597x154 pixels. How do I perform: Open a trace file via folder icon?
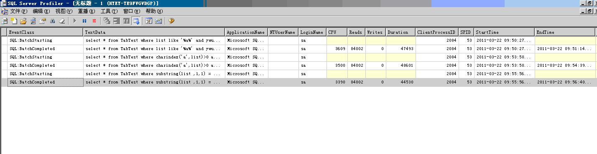click(23, 21)
